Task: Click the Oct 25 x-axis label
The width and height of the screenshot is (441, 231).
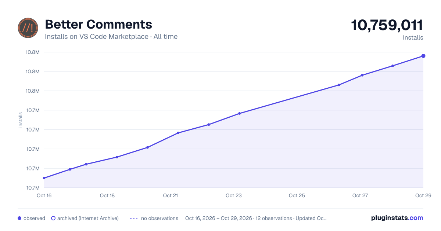Action: pos(297,195)
